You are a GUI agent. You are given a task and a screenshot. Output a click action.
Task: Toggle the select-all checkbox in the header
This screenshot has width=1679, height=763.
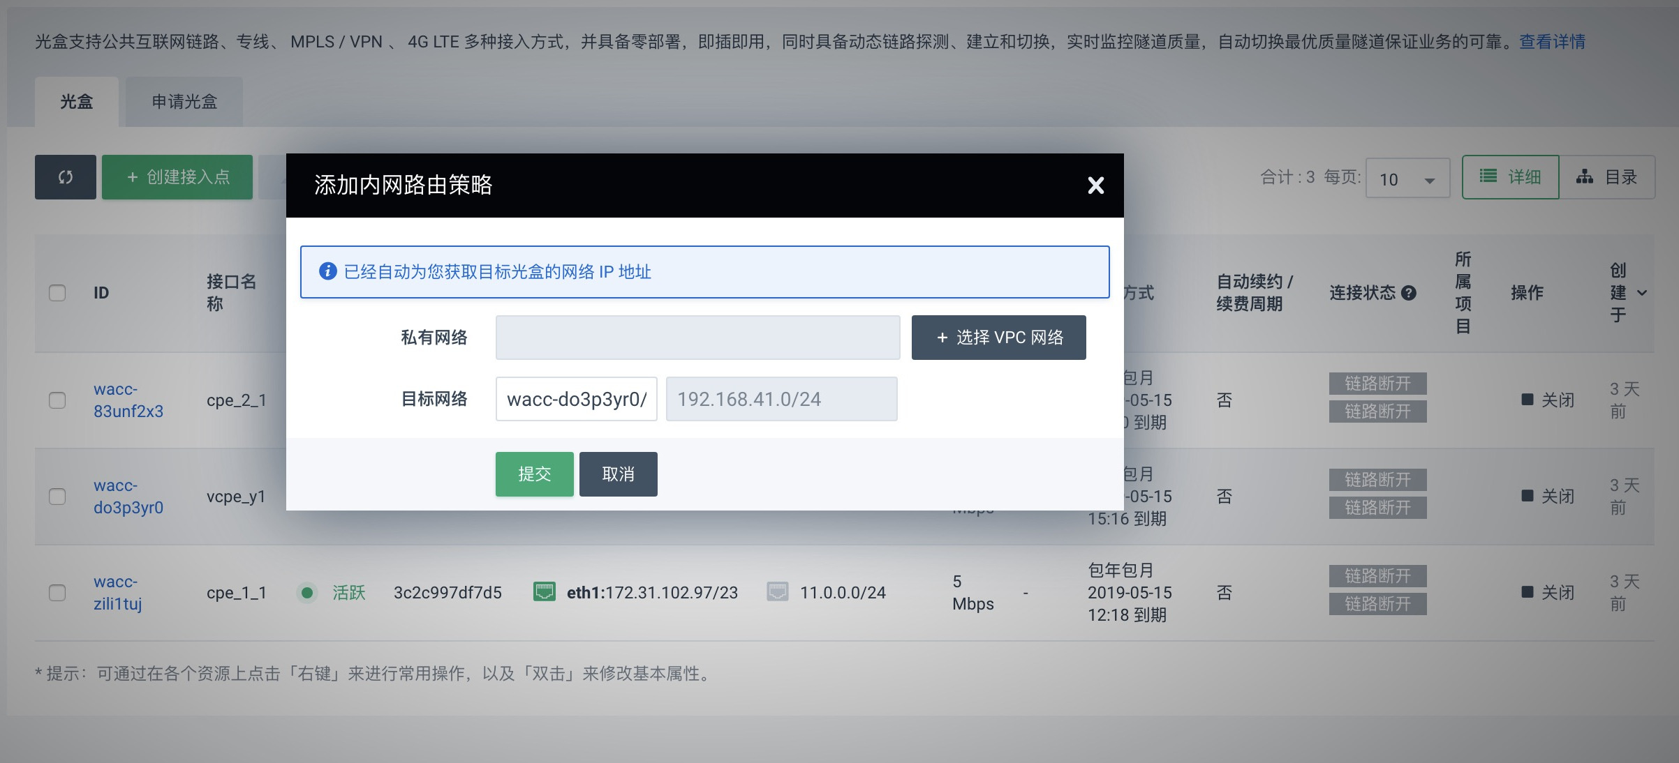(x=57, y=293)
